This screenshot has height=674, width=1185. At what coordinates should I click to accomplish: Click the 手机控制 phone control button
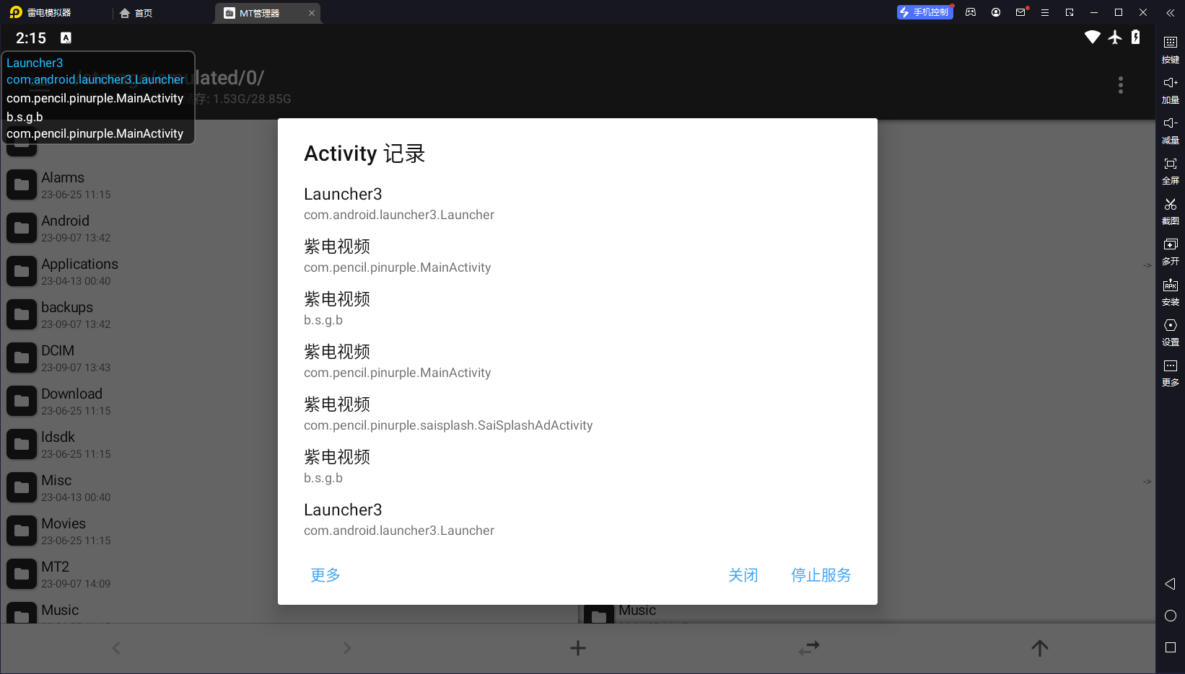coord(924,12)
